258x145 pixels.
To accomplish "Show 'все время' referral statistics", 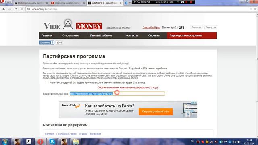I will [95, 134].
